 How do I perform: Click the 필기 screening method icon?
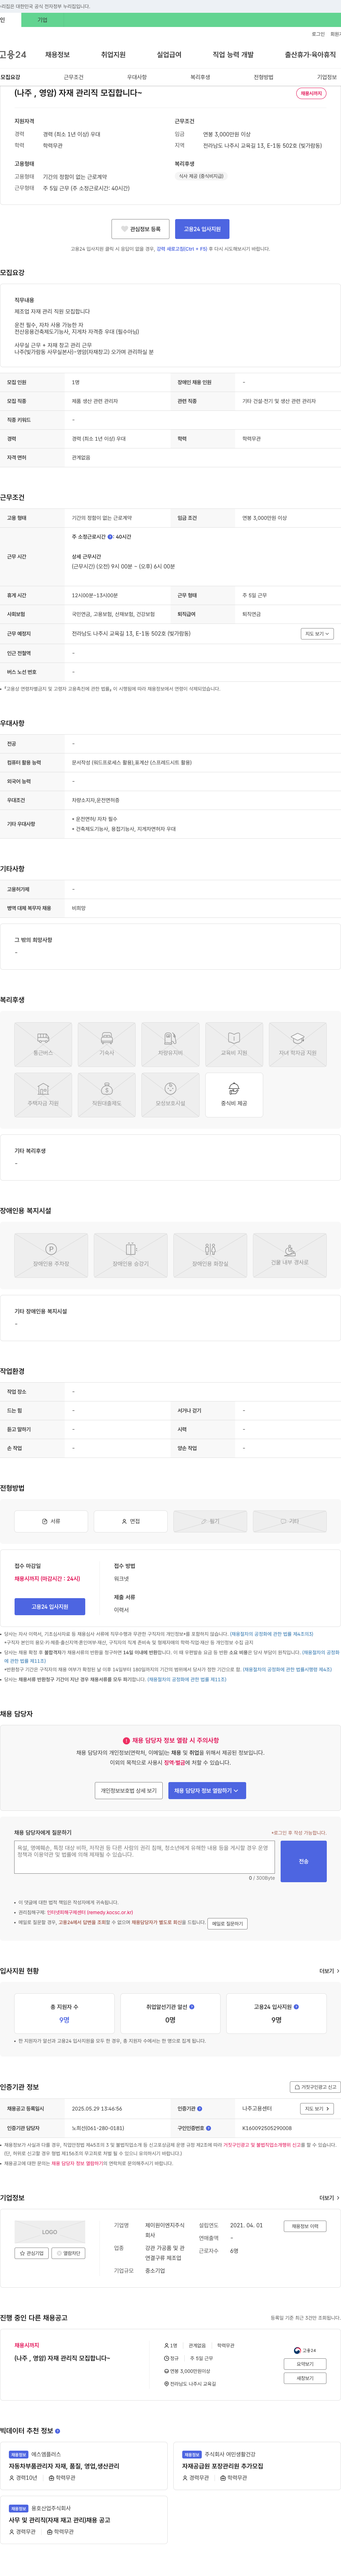(x=210, y=1521)
